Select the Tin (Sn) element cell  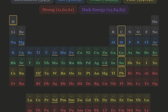coord(122,62)
